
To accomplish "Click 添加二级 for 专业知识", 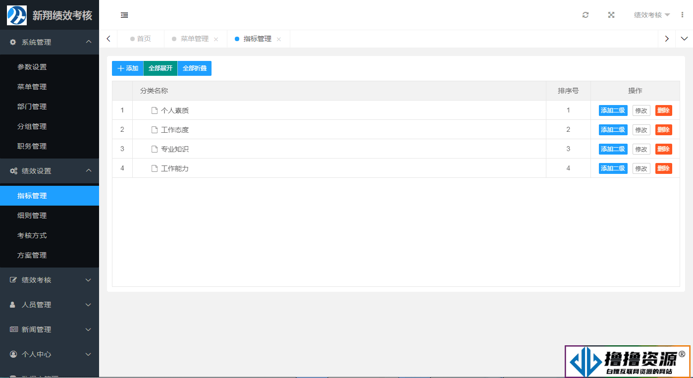I will [613, 149].
